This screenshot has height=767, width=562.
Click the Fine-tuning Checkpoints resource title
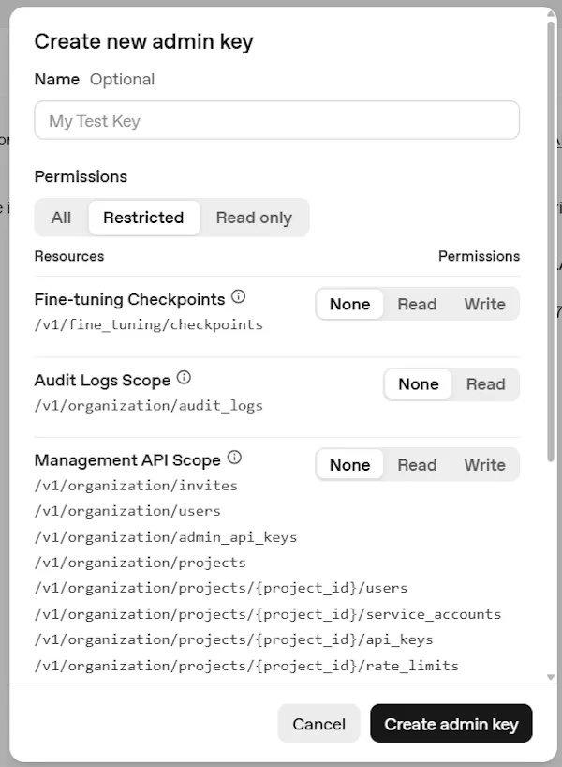click(x=129, y=299)
